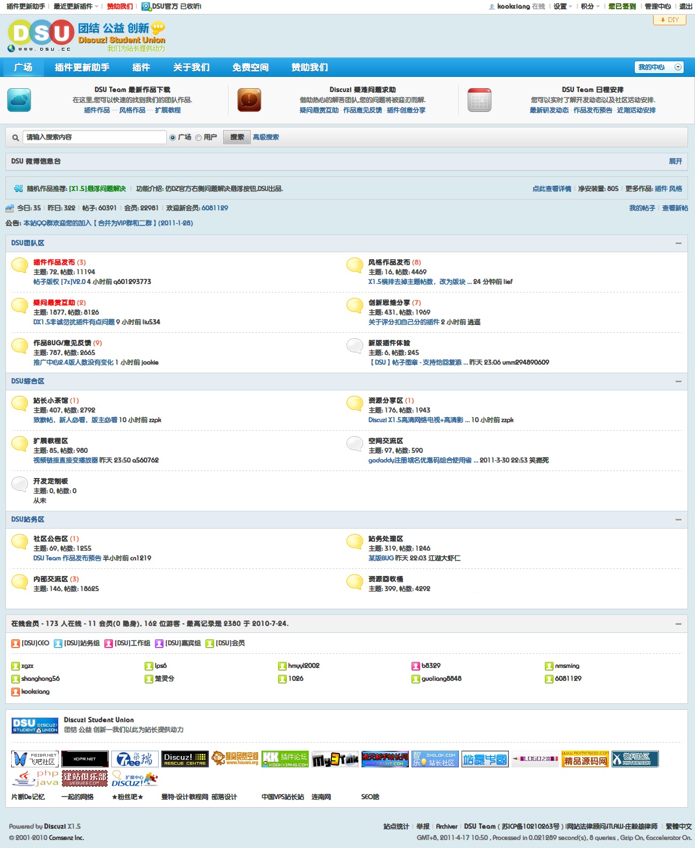695x848 pixels.
Task: Open the 高级搜索 link
Action: 266,138
